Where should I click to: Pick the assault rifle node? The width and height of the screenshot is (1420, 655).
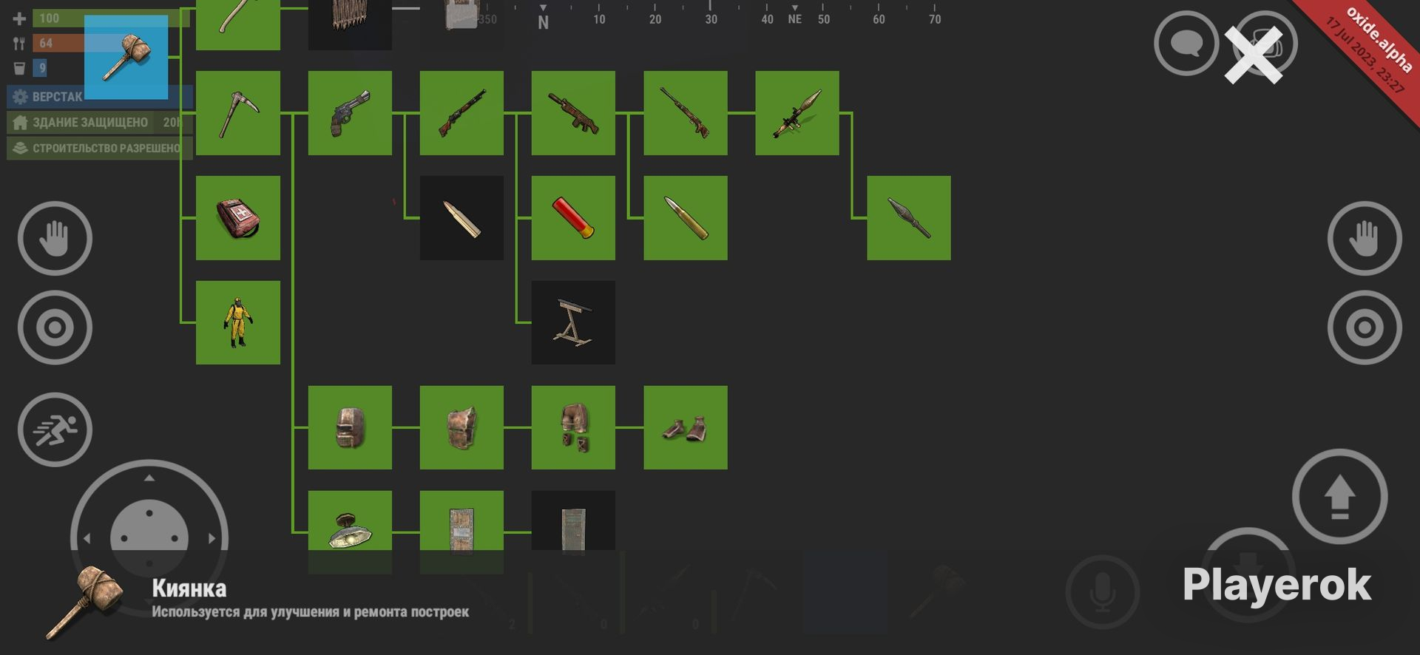[x=573, y=113]
